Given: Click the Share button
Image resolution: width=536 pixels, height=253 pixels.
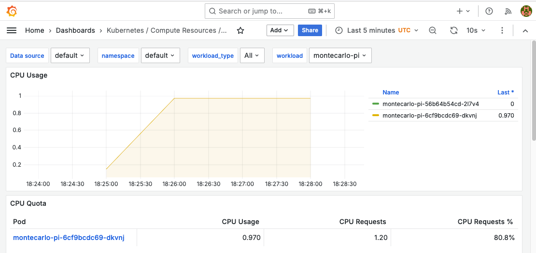Looking at the screenshot, I should point(310,30).
